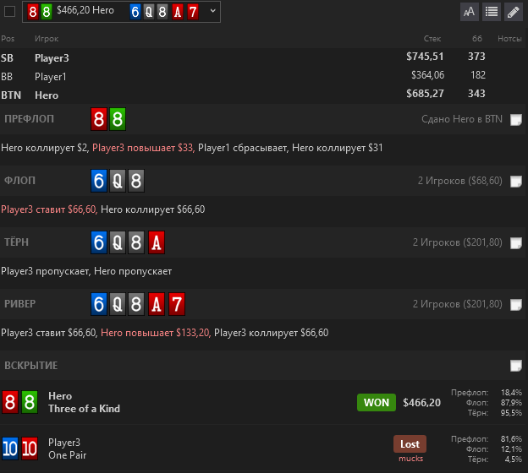This screenshot has width=528, height=473.
Task: Click '2 Игроков ($68,60)' flop pot text
Action: tap(460, 181)
